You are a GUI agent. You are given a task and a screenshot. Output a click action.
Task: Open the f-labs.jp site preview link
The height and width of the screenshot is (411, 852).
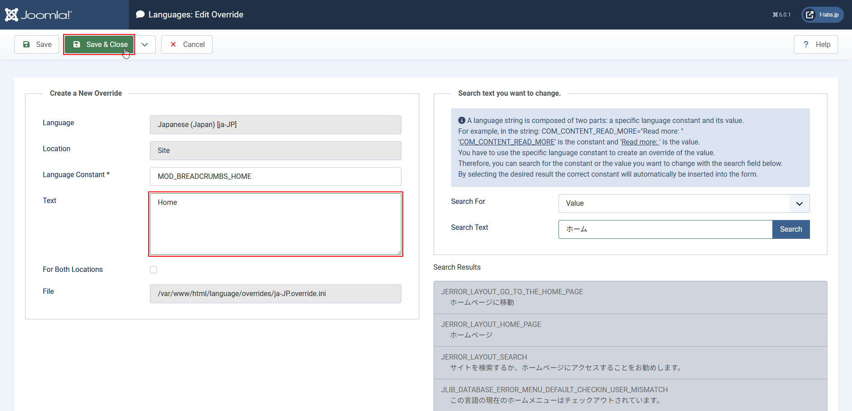[x=822, y=15]
